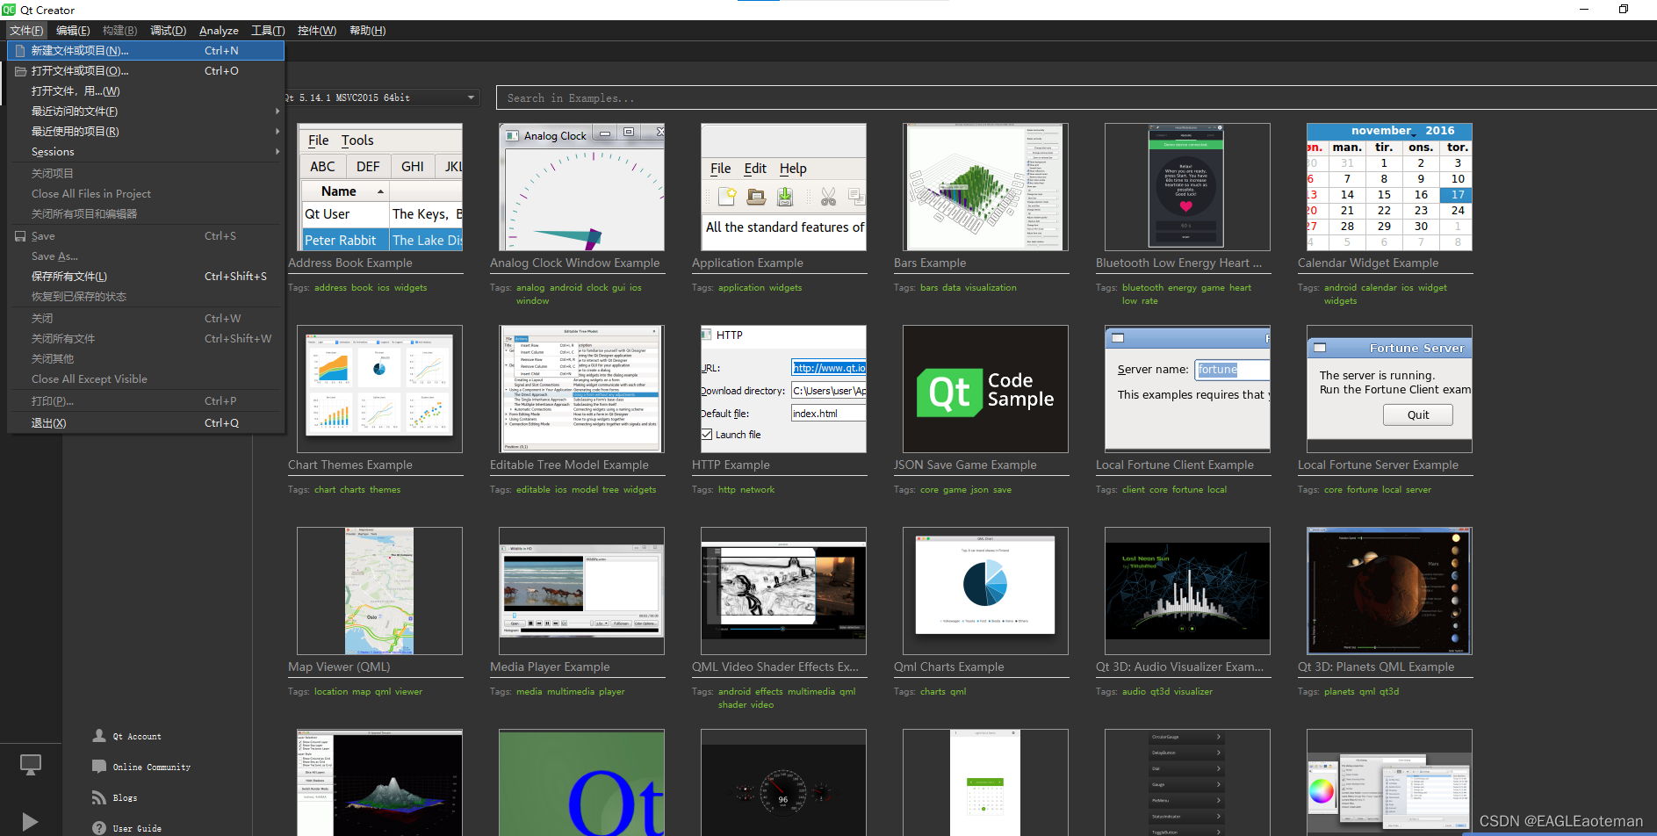Image resolution: width=1657 pixels, height=836 pixels.
Task: Open Local Fortune Client Example thumbnail
Action: tap(1187, 389)
